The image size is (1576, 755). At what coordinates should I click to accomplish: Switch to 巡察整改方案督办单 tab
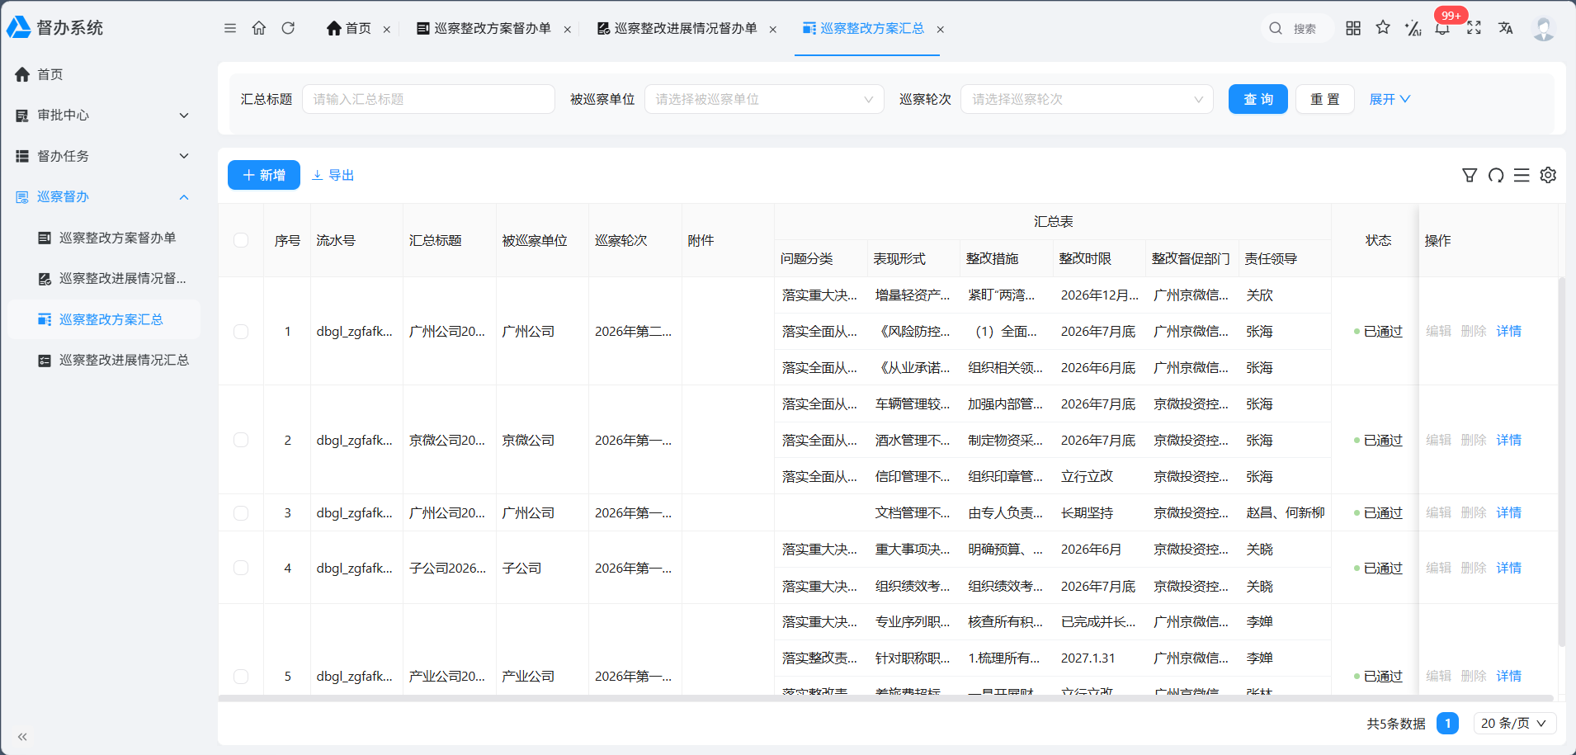tap(493, 28)
